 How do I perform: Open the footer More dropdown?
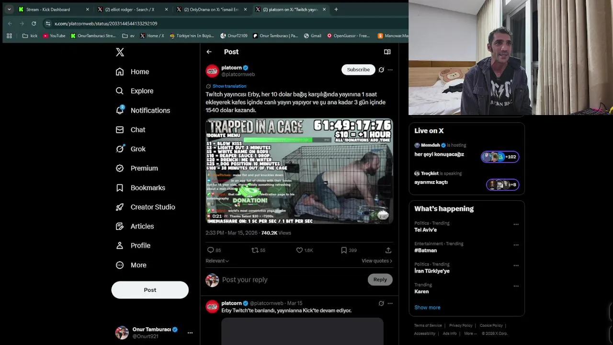(x=470, y=333)
